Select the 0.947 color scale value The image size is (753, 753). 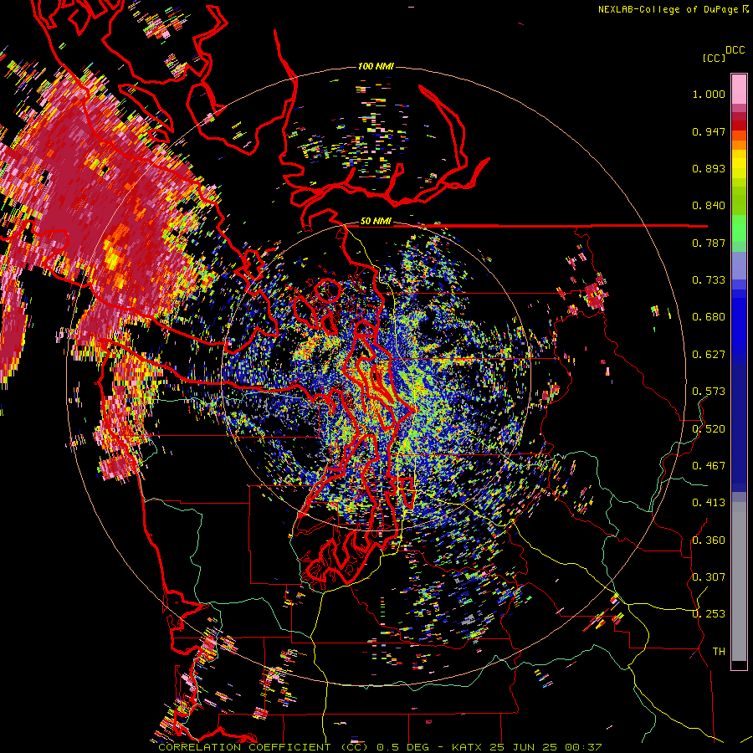click(709, 131)
